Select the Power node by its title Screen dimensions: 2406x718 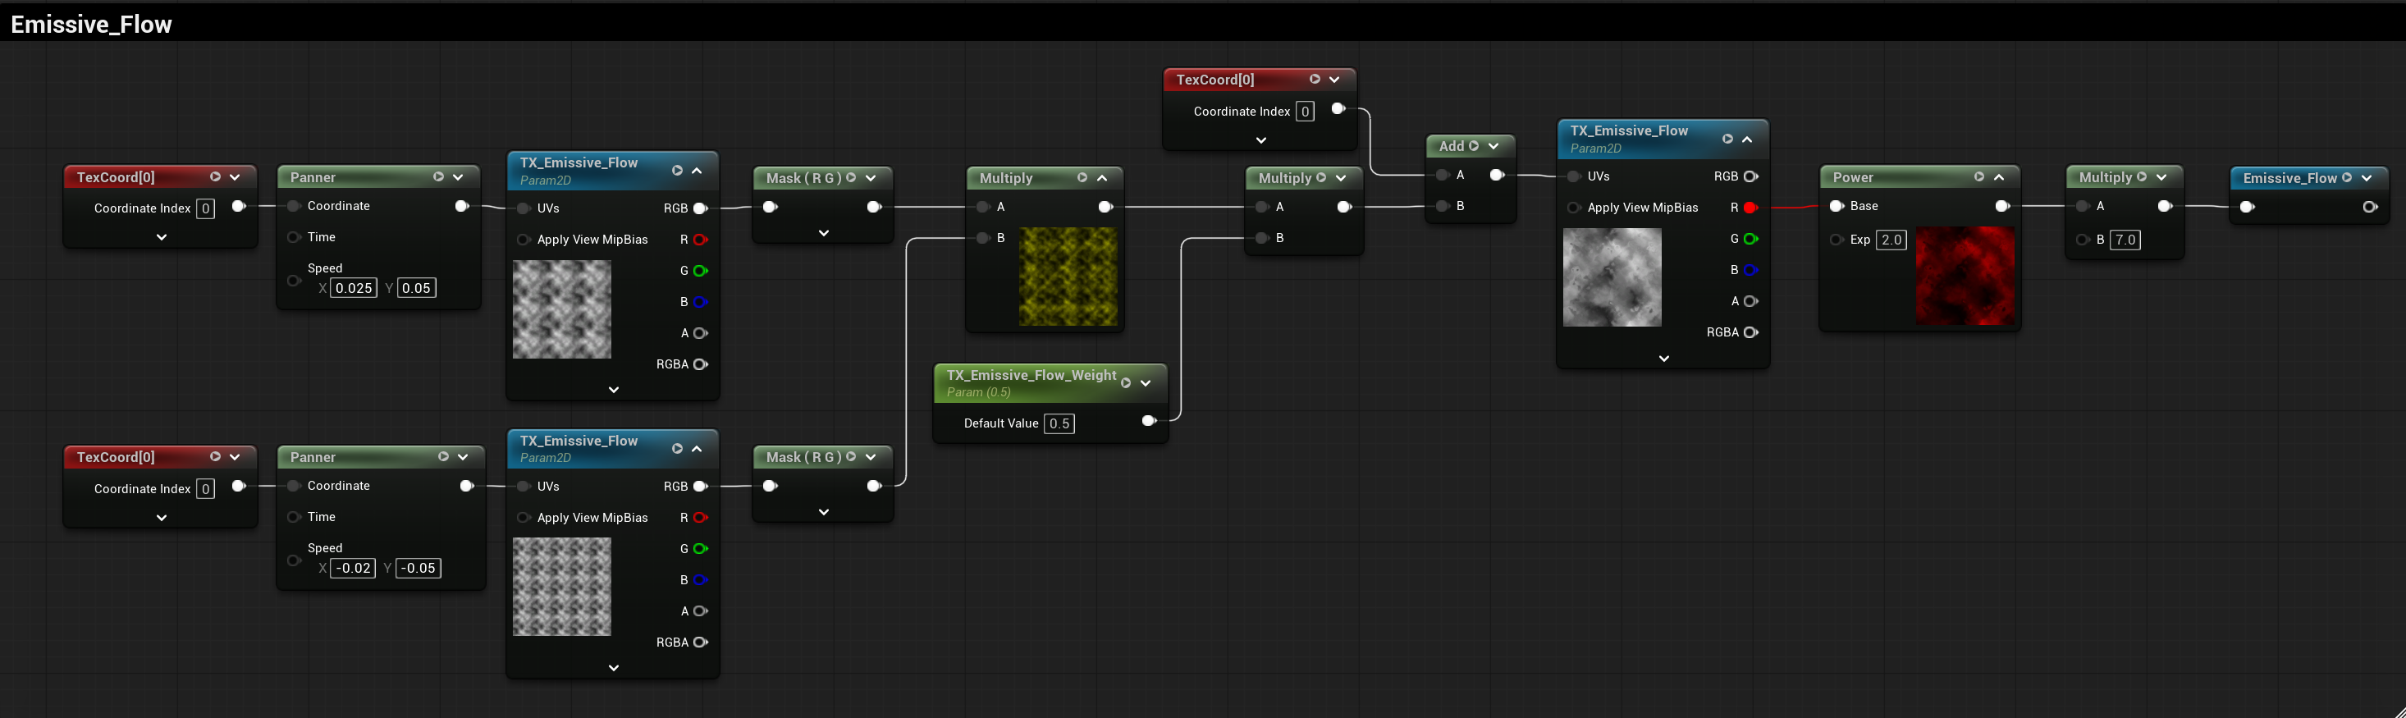pyautogui.click(x=1853, y=177)
